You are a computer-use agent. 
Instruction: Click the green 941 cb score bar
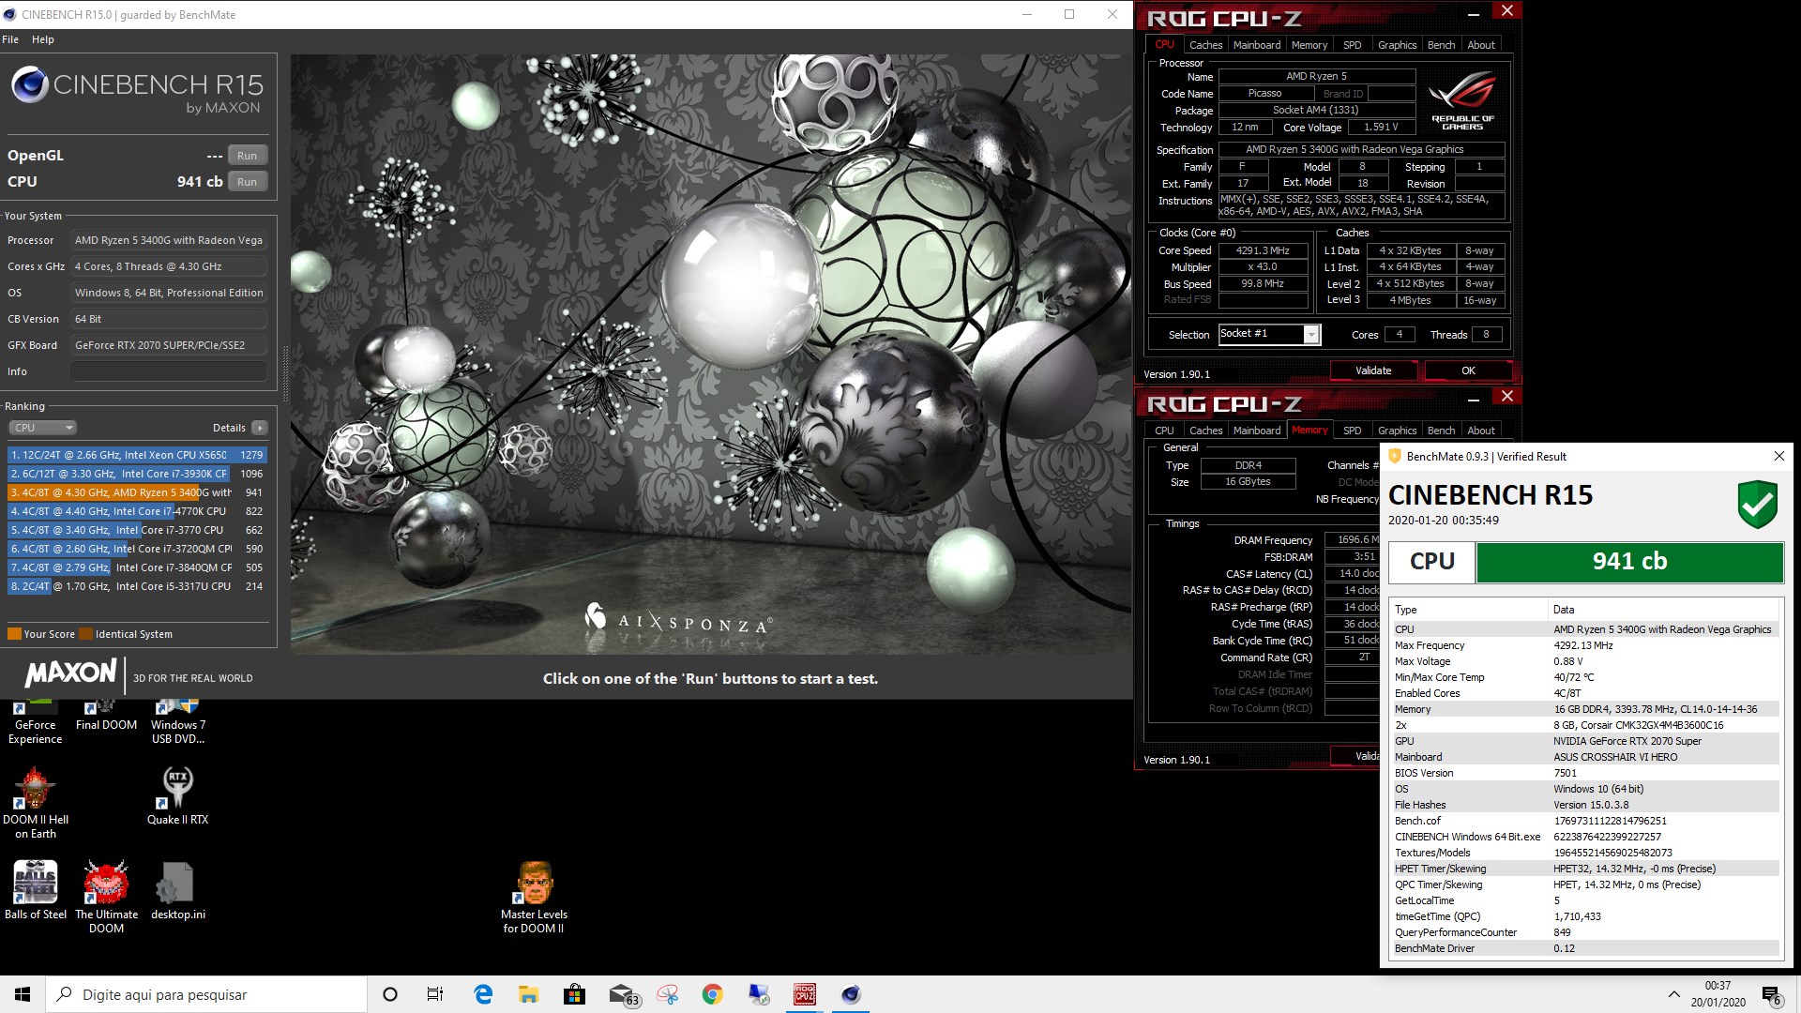[x=1629, y=561]
